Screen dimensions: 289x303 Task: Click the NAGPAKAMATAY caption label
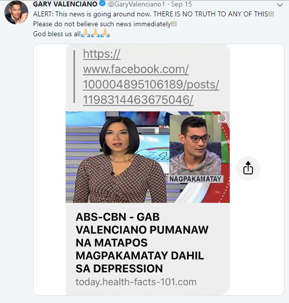point(195,179)
